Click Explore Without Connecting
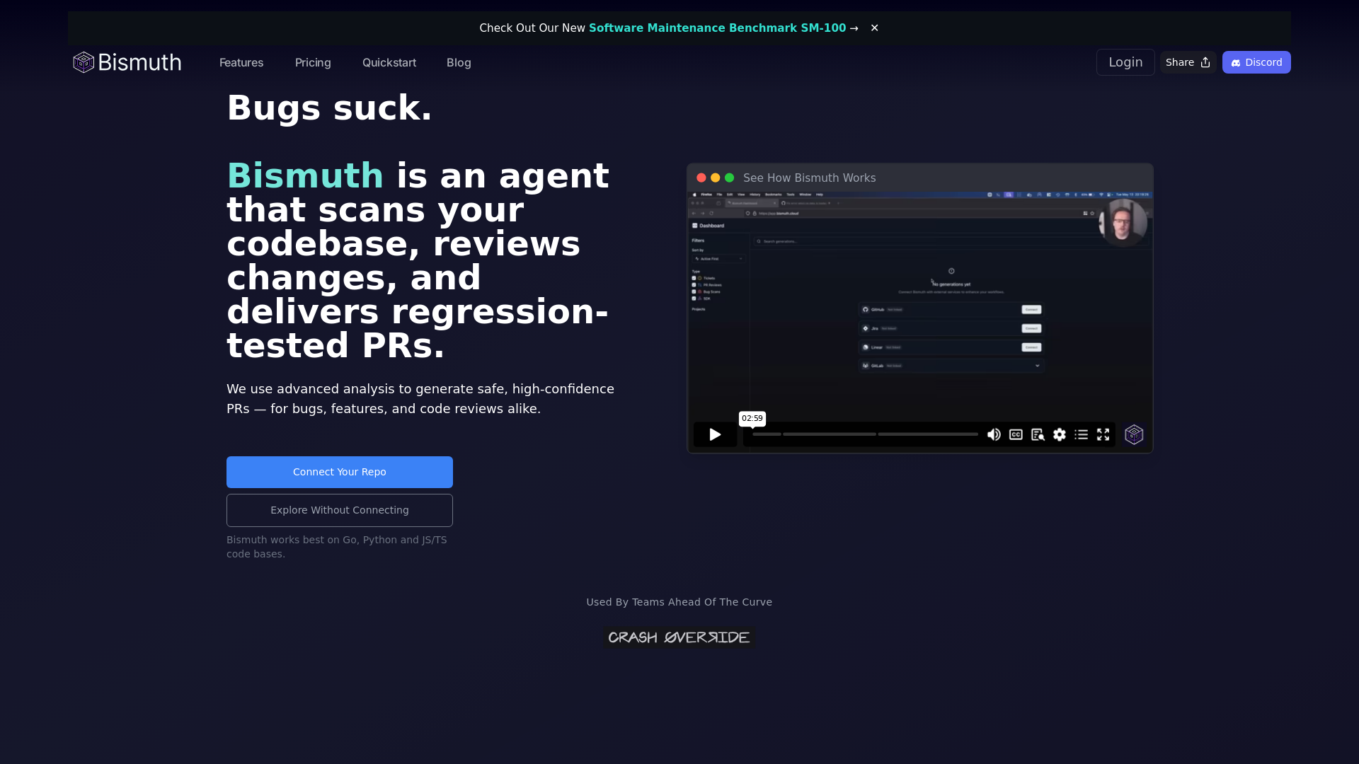Screen dimensions: 1359x764 [340, 510]
